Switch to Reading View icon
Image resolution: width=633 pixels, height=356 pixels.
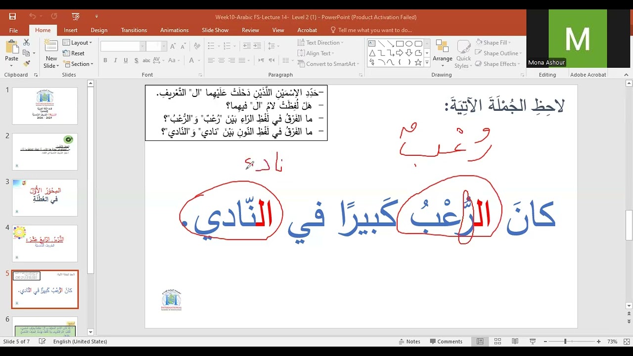pyautogui.click(x=515, y=342)
